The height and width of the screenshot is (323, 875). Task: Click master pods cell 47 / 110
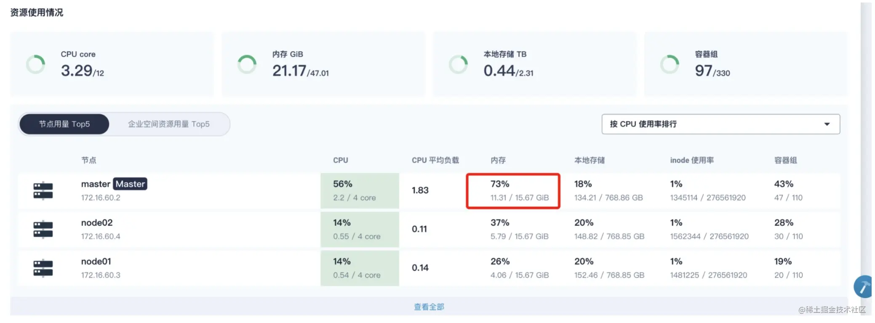point(788,191)
